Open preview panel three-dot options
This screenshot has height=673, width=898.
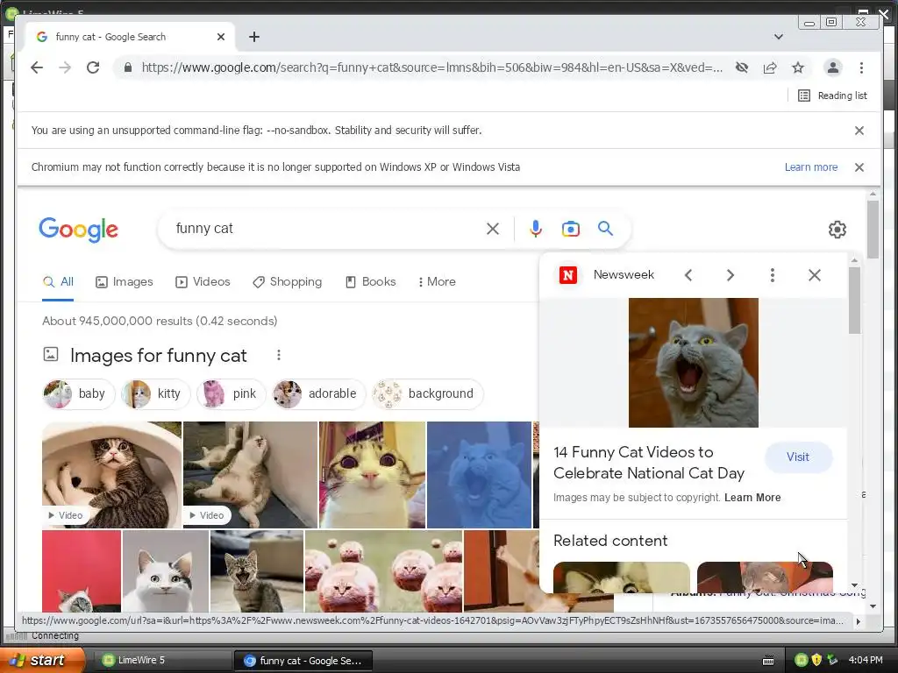click(x=772, y=275)
